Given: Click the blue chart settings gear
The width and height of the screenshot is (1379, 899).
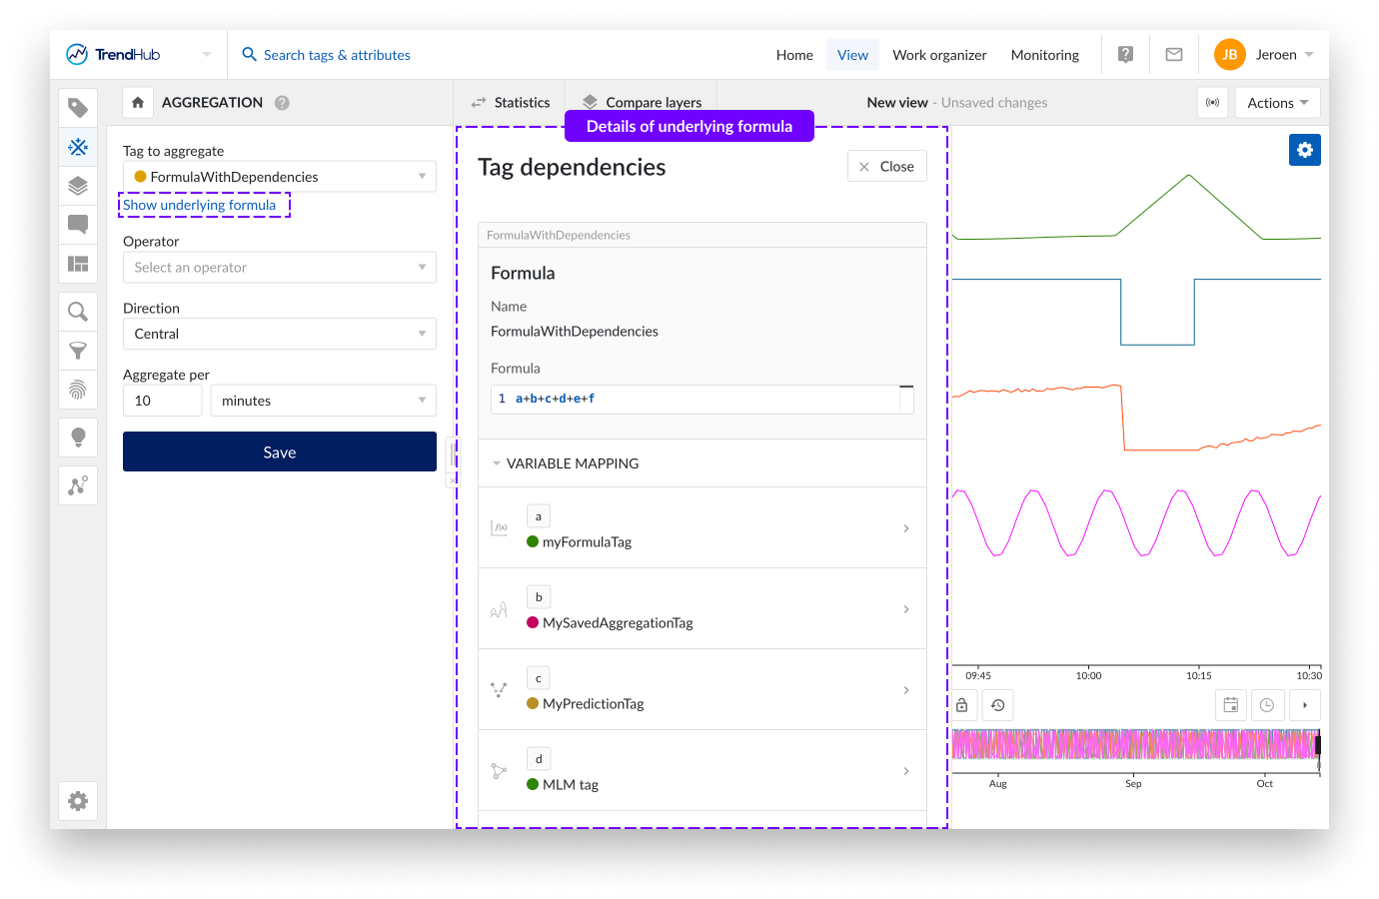Looking at the screenshot, I should pos(1304,150).
